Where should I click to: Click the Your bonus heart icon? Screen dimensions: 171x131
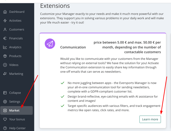[5, 119]
